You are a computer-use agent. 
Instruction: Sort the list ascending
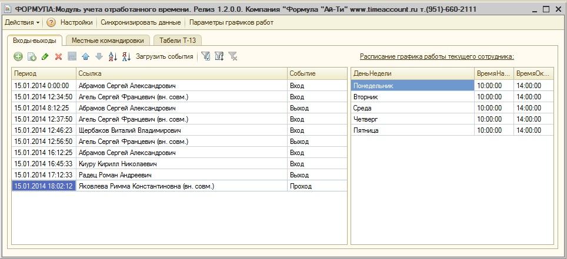point(112,57)
